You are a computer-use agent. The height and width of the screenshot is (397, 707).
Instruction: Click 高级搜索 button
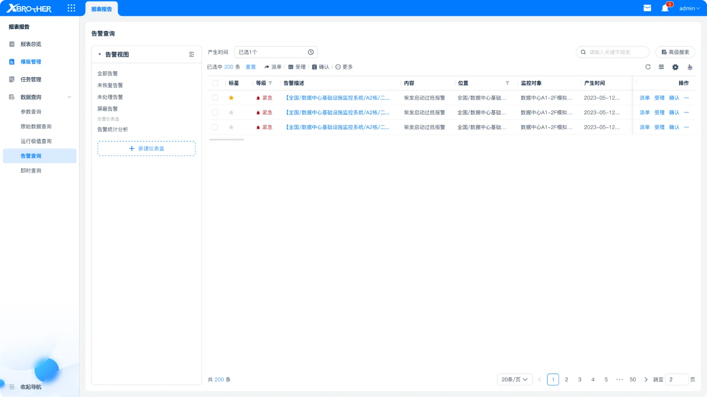point(675,52)
